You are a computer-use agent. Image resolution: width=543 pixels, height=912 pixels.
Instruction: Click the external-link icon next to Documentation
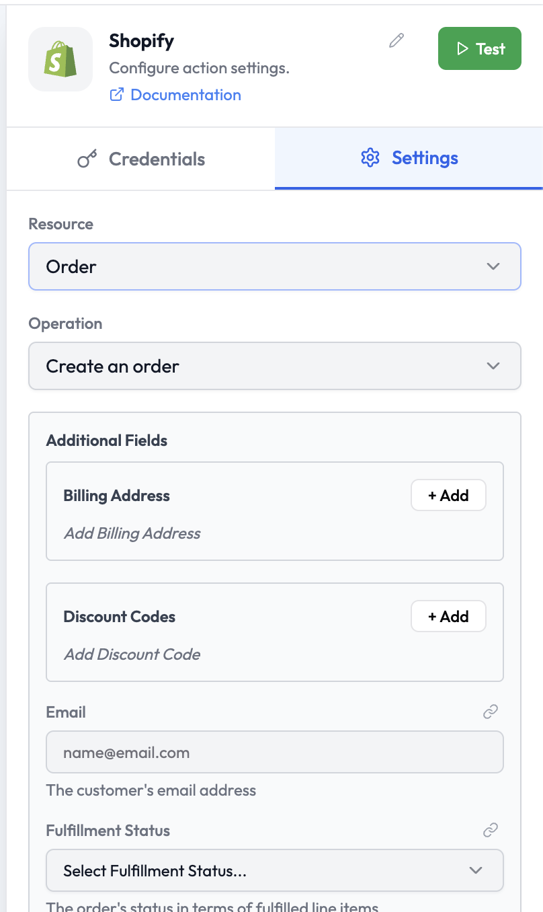(116, 95)
